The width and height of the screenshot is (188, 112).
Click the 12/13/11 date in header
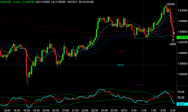pos(72,2)
